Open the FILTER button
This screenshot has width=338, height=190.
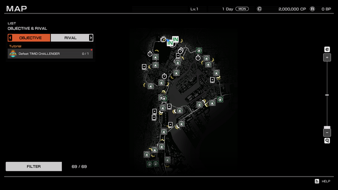(33, 166)
